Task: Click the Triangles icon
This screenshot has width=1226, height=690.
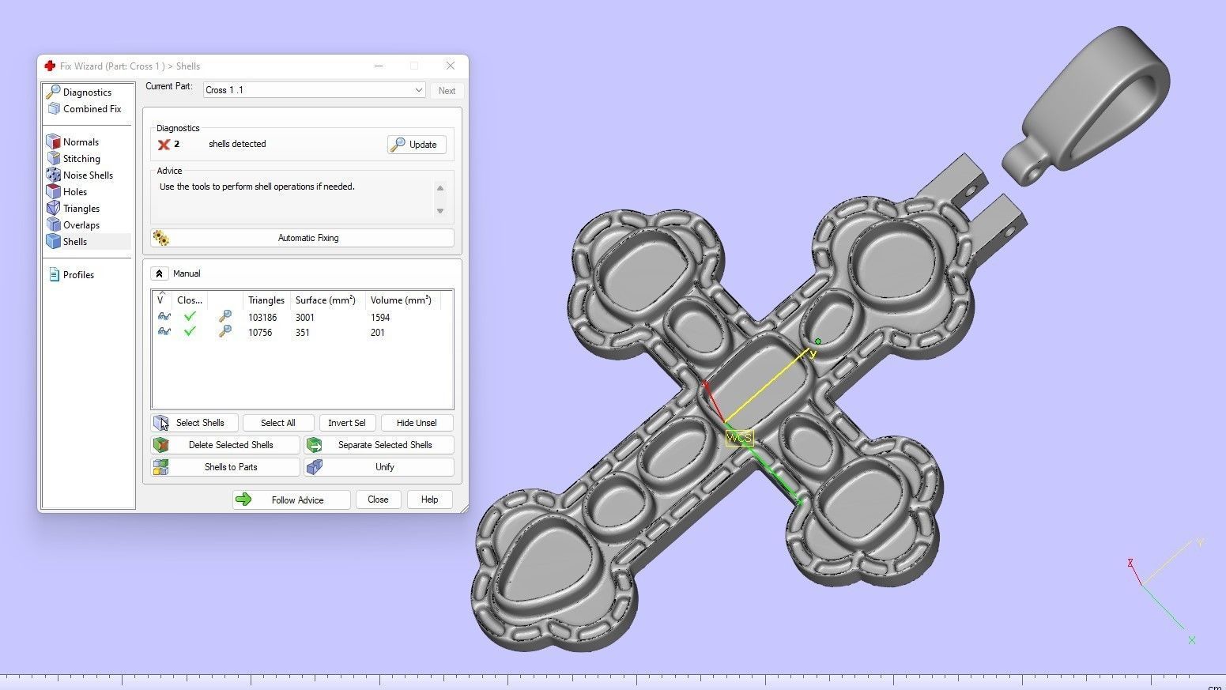Action: pyautogui.click(x=54, y=209)
